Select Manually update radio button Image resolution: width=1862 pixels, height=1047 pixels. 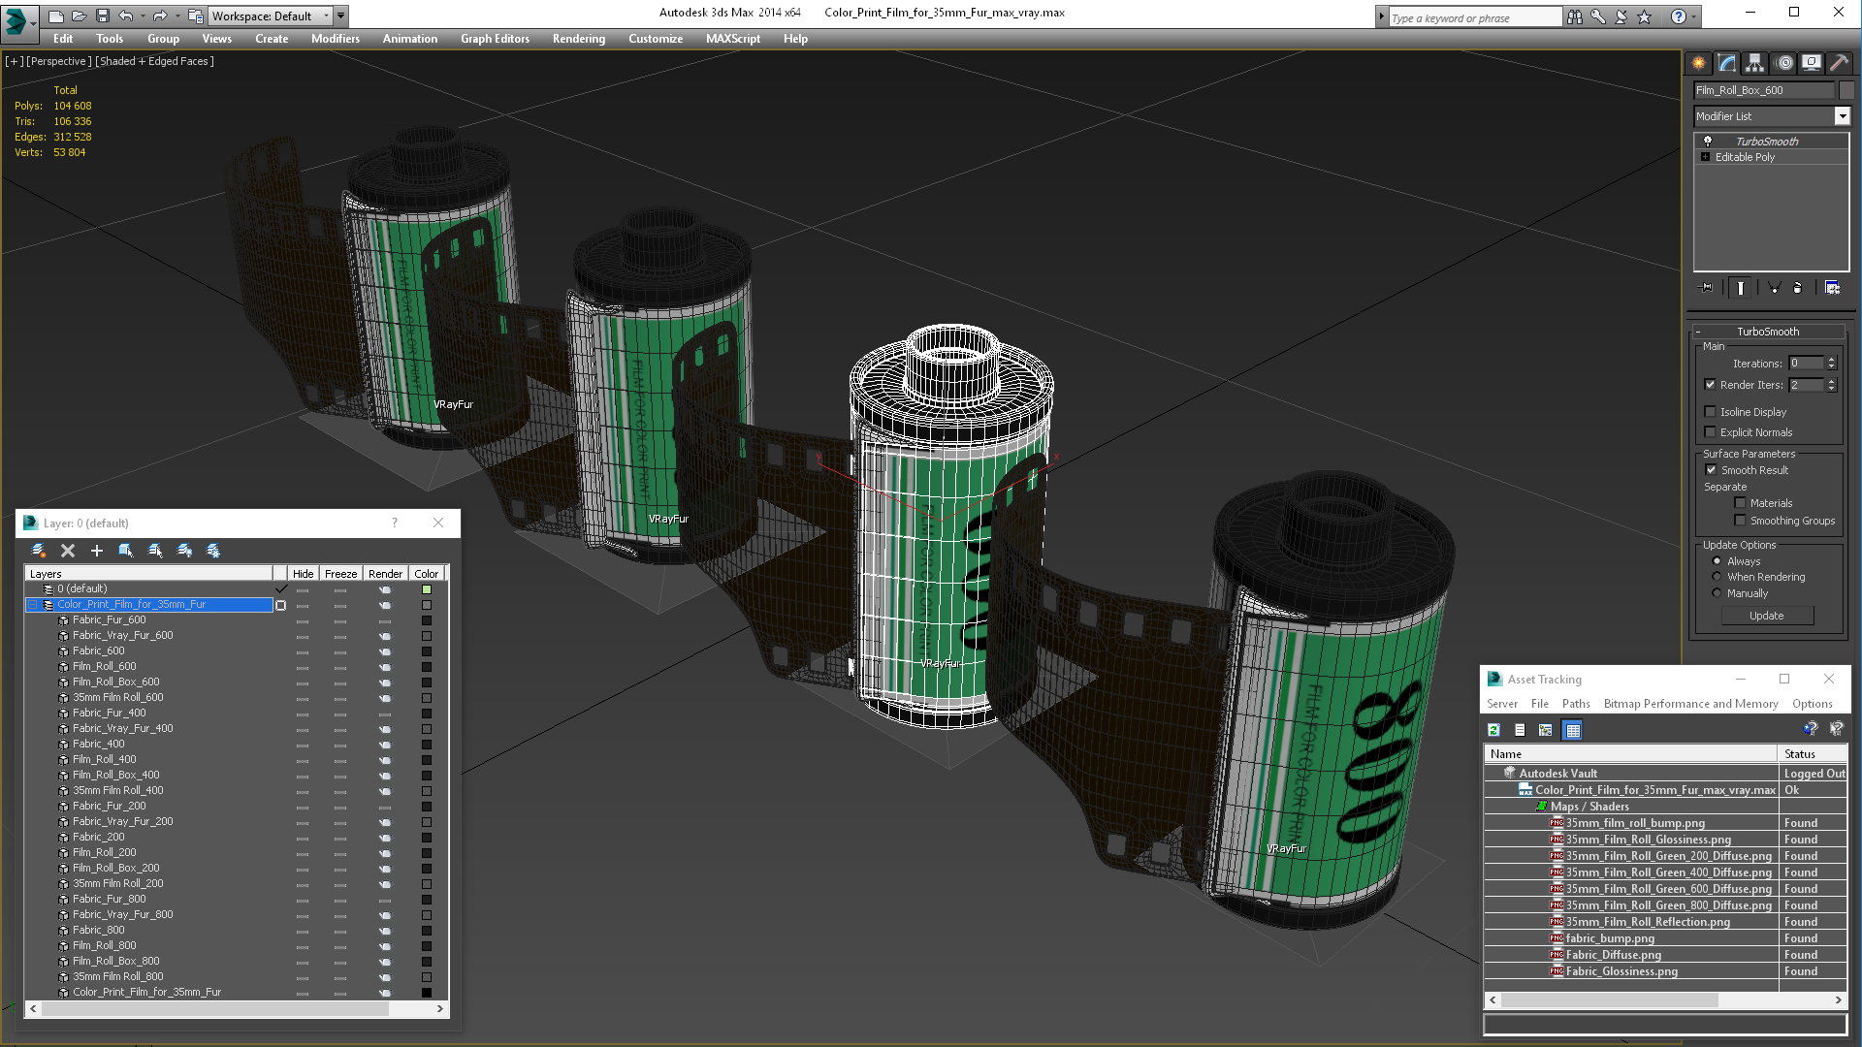pyautogui.click(x=1718, y=593)
